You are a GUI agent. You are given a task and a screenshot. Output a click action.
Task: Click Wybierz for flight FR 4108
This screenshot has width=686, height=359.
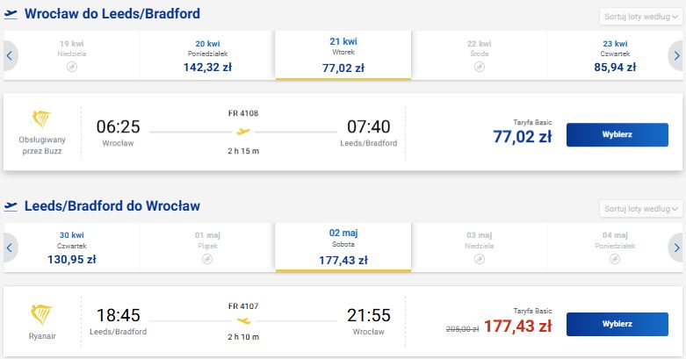coord(617,134)
